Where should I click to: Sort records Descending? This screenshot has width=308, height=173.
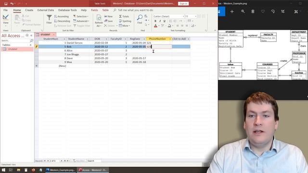coord(62,21)
